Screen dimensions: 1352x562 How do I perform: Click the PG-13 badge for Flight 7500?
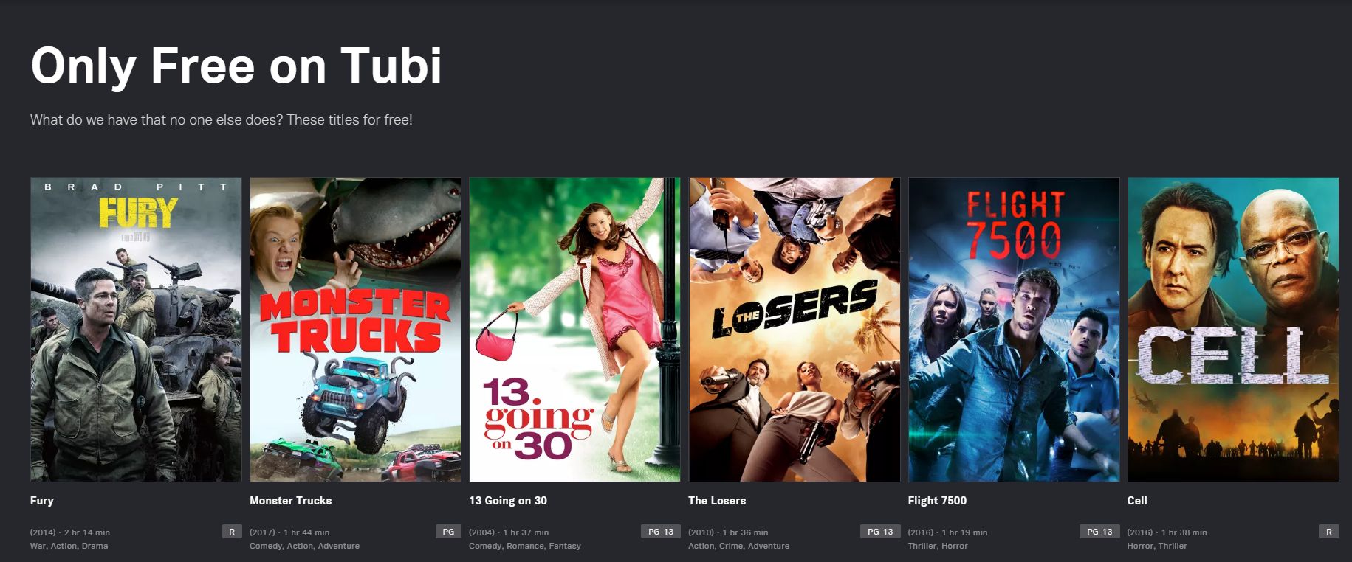[1099, 532]
